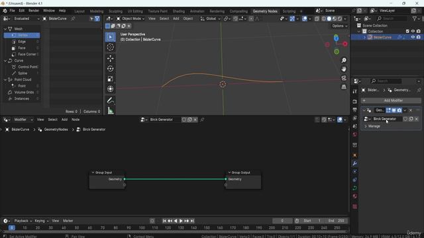Screen dimensions: 424x238
Task: Toggle camera view icon in viewport
Action: pyautogui.click(x=344, y=78)
